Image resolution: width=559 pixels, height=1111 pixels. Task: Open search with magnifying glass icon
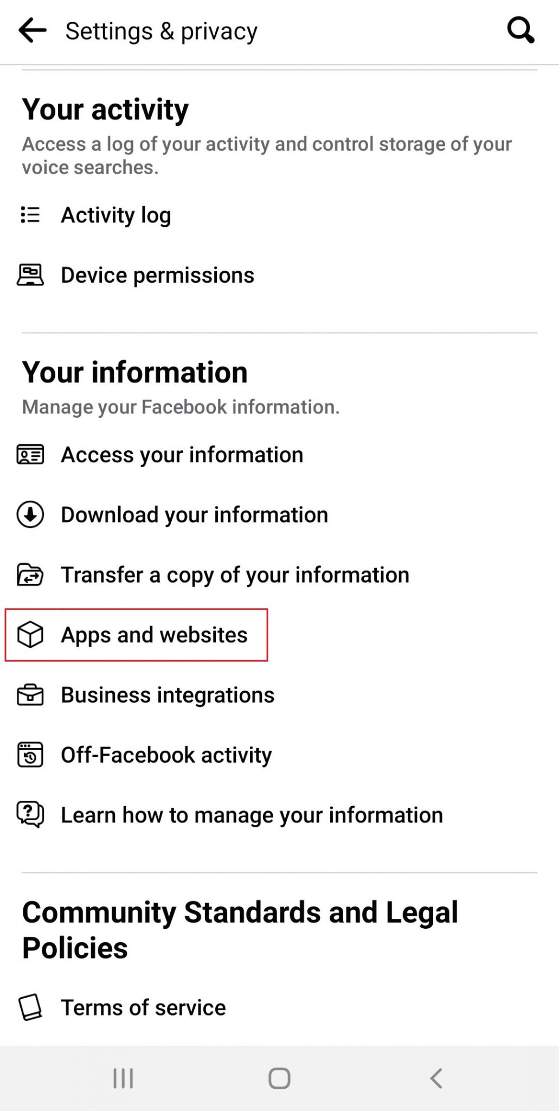click(x=521, y=30)
